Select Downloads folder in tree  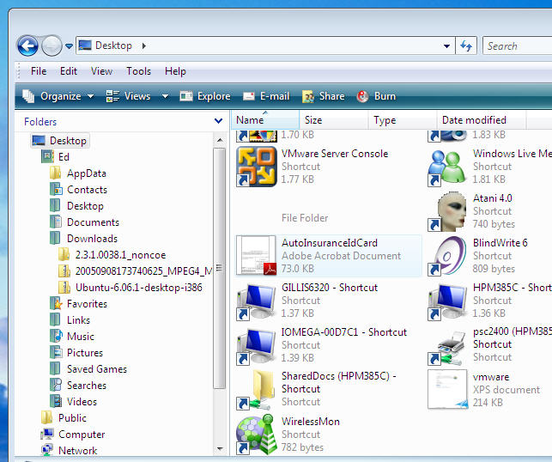point(83,239)
